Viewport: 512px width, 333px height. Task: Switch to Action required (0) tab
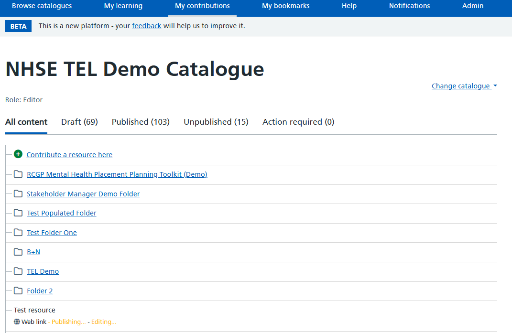click(298, 122)
